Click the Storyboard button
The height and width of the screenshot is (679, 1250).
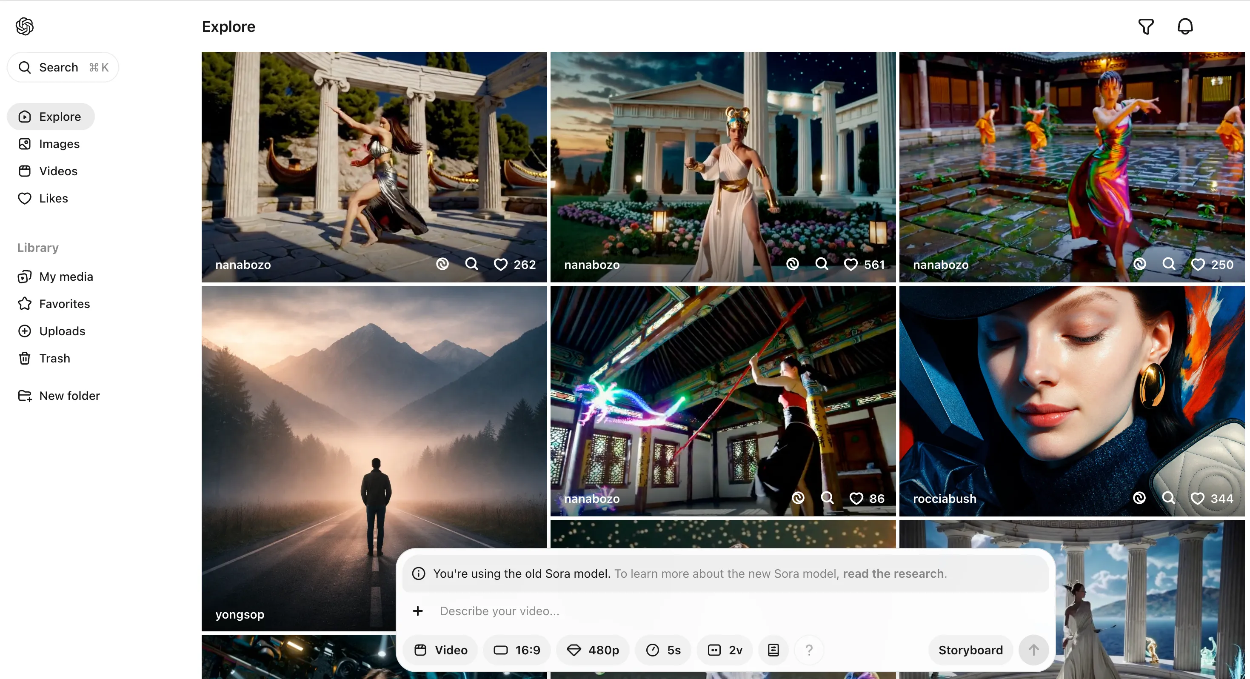(x=970, y=650)
